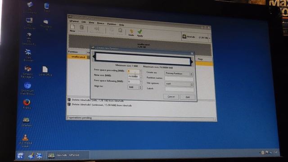This screenshot has height=162, width=288.
Task: Click the 2 operations pending status text
Action: 79,117
